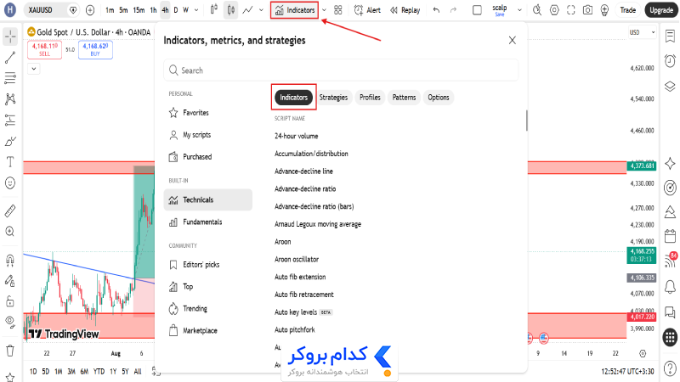Switch to the 15m timeframe
The width and height of the screenshot is (680, 382).
(139, 10)
